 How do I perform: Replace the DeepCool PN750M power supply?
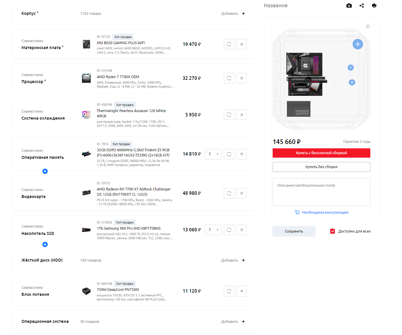point(229,291)
